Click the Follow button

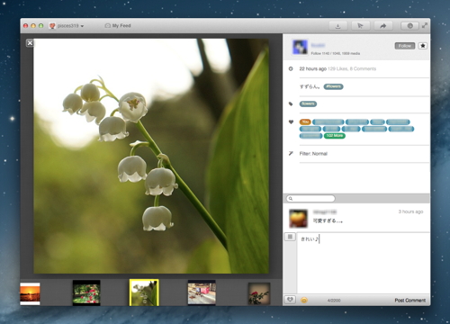point(405,46)
